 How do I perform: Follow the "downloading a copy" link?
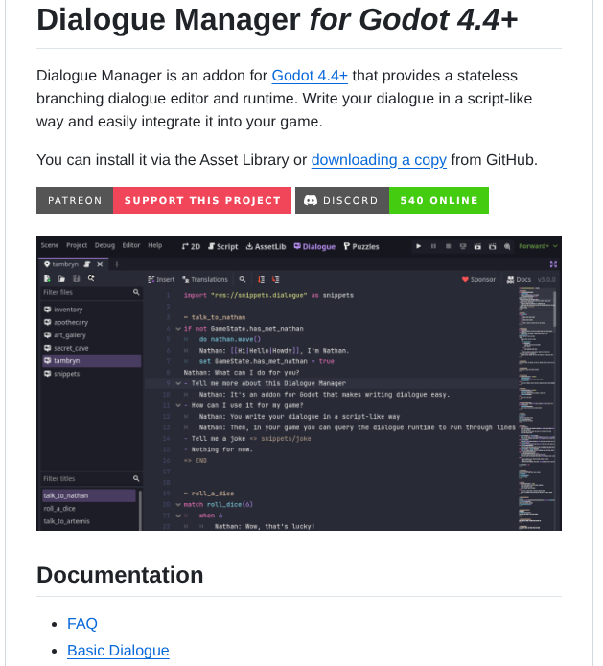(x=379, y=160)
